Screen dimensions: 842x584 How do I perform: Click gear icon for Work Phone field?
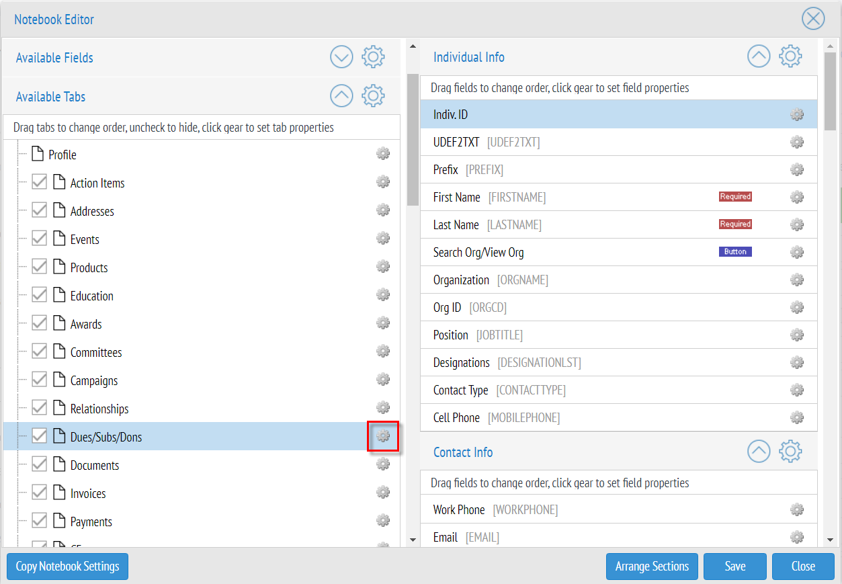797,510
